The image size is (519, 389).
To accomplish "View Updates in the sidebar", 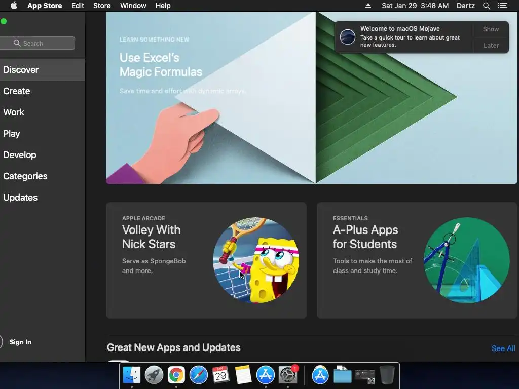I will 43,198.
